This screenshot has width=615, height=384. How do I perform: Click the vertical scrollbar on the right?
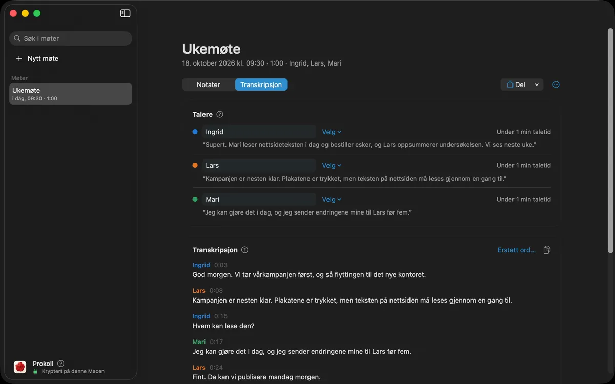(x=610, y=141)
